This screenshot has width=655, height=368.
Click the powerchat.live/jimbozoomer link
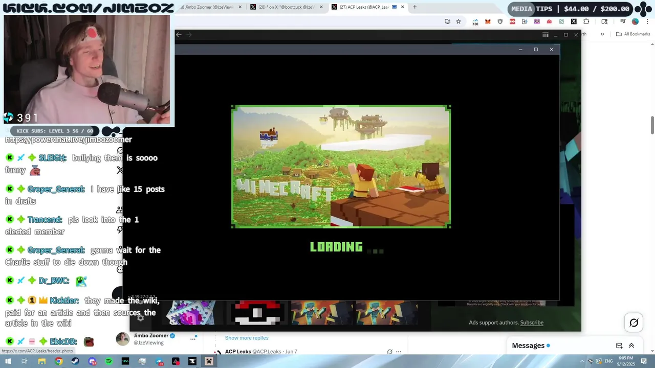pyautogui.click(x=69, y=139)
